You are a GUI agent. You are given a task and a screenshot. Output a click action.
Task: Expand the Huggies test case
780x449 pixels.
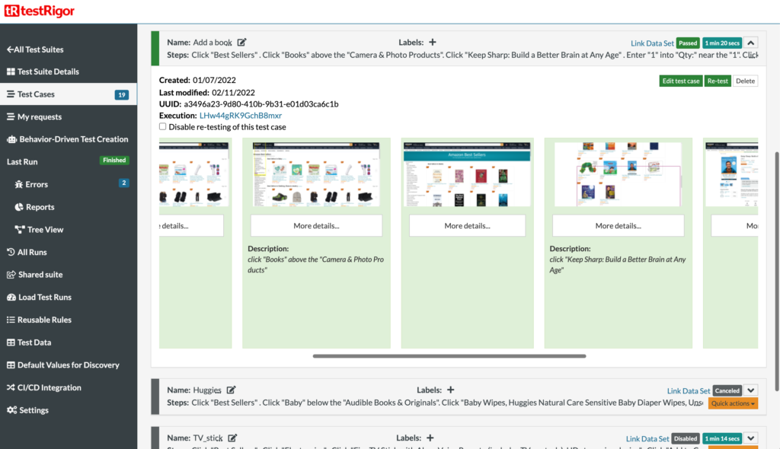point(750,390)
